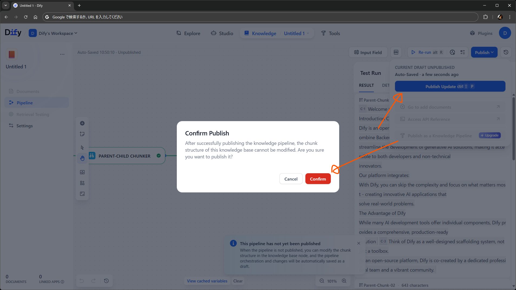Click View cached variables link
The width and height of the screenshot is (516, 290).
click(x=207, y=281)
